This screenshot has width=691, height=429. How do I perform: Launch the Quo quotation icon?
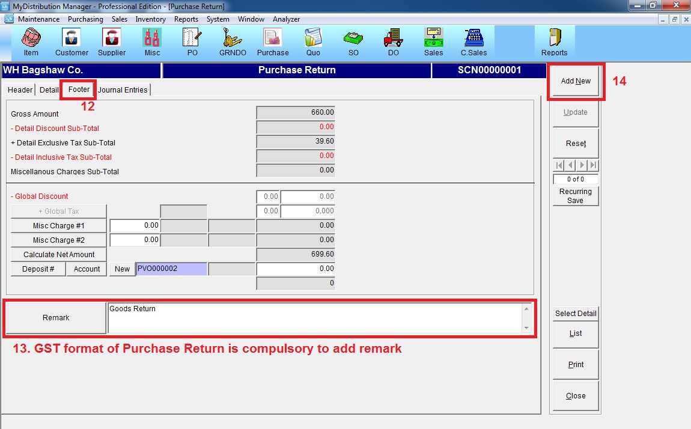point(313,42)
